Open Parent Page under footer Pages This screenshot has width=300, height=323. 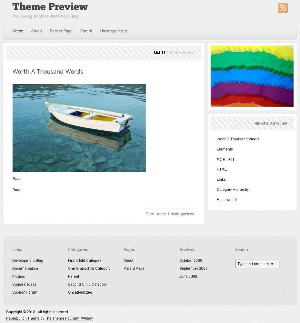click(x=134, y=268)
